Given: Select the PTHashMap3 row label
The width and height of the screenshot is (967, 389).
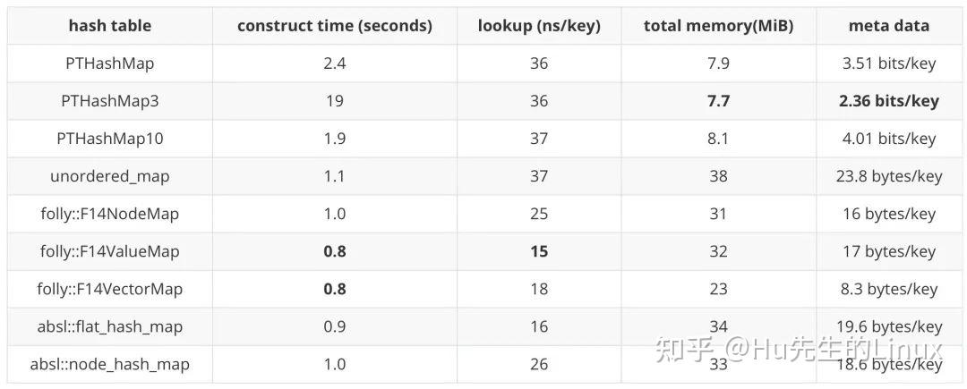Looking at the screenshot, I should pyautogui.click(x=110, y=101).
